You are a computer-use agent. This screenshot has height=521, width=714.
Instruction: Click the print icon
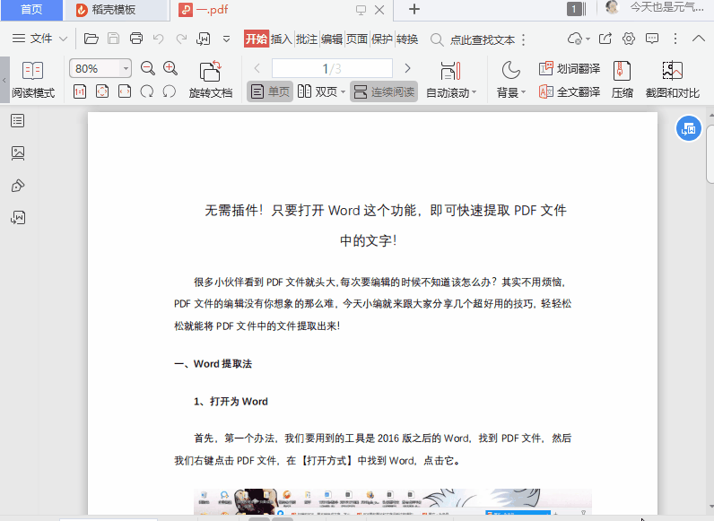click(136, 39)
